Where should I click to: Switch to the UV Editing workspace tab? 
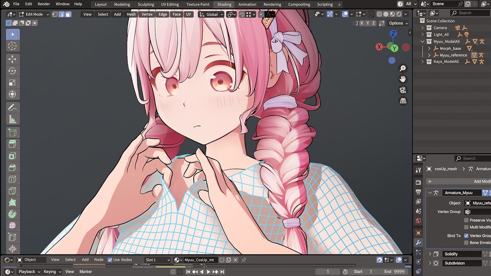click(x=170, y=5)
